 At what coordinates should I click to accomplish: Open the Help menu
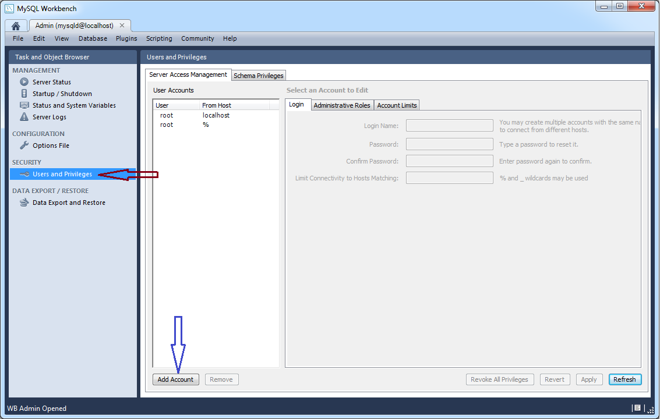pyautogui.click(x=230, y=38)
